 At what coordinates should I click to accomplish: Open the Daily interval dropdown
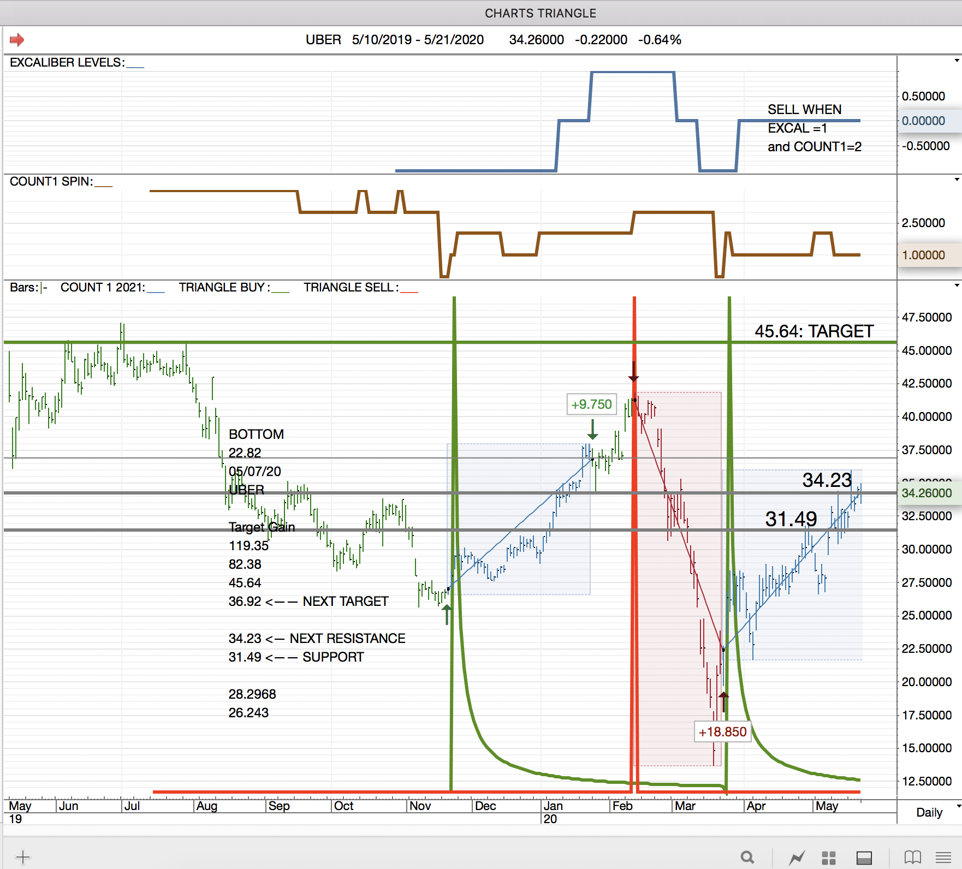(935, 812)
